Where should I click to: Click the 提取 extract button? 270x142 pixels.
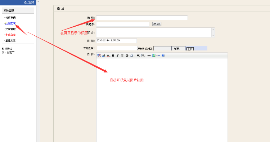click(157, 24)
